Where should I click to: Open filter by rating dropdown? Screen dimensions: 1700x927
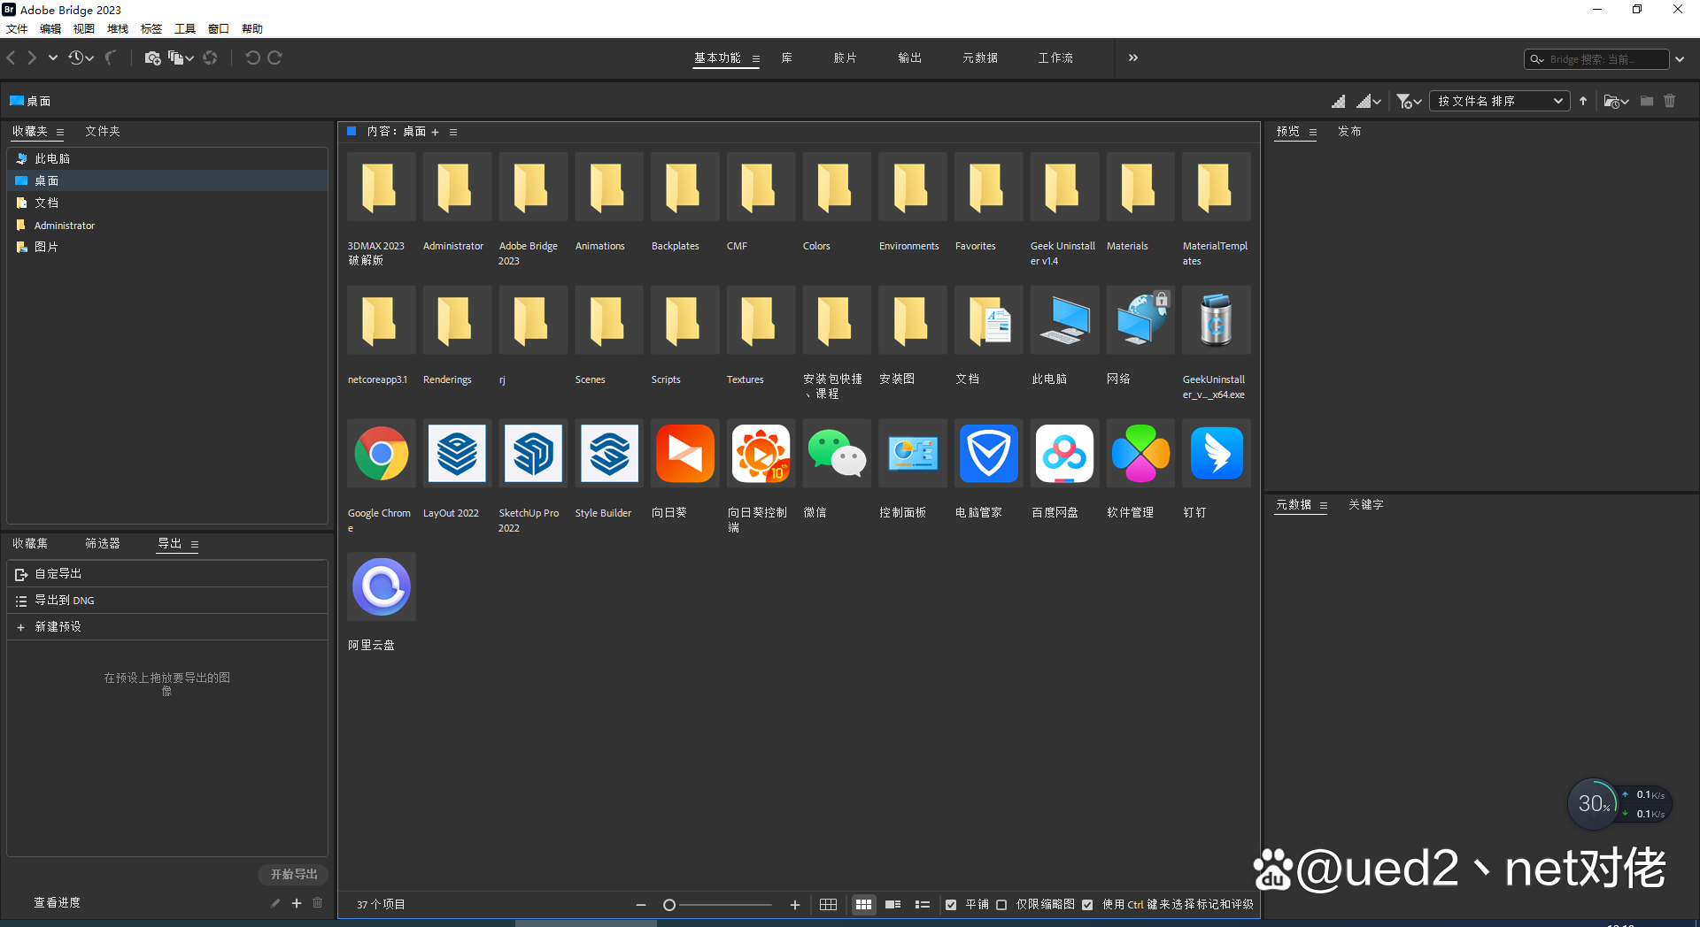(x=1409, y=102)
